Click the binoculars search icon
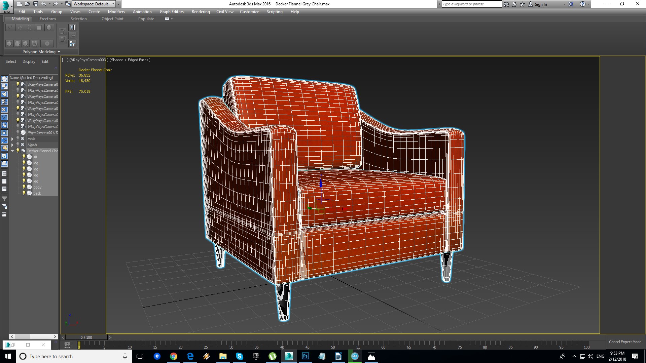 [x=506, y=4]
